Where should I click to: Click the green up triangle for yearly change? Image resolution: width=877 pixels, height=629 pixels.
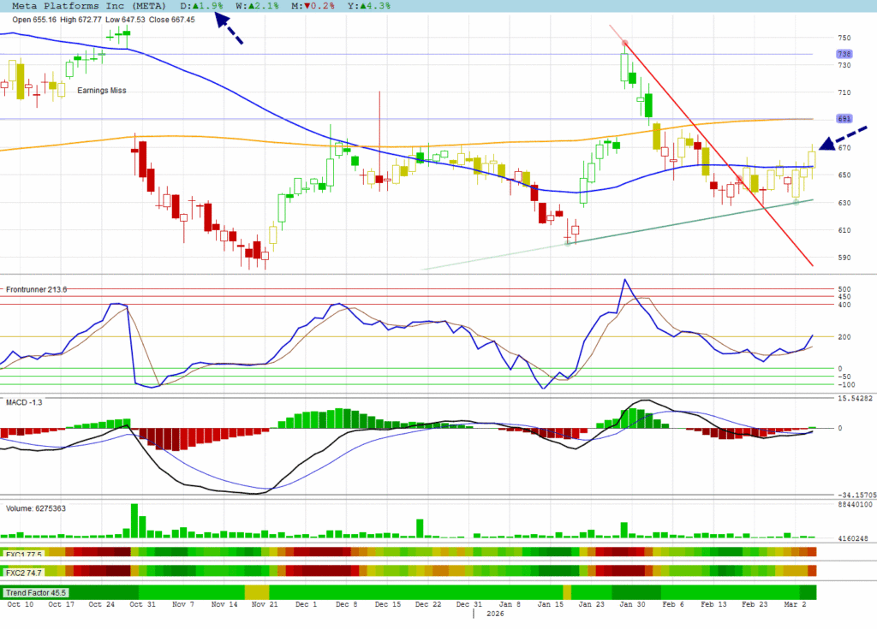click(366, 5)
